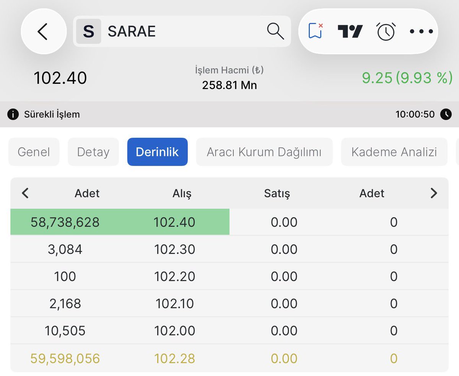Tap the 258.81 Mn volume value

pos(229,85)
